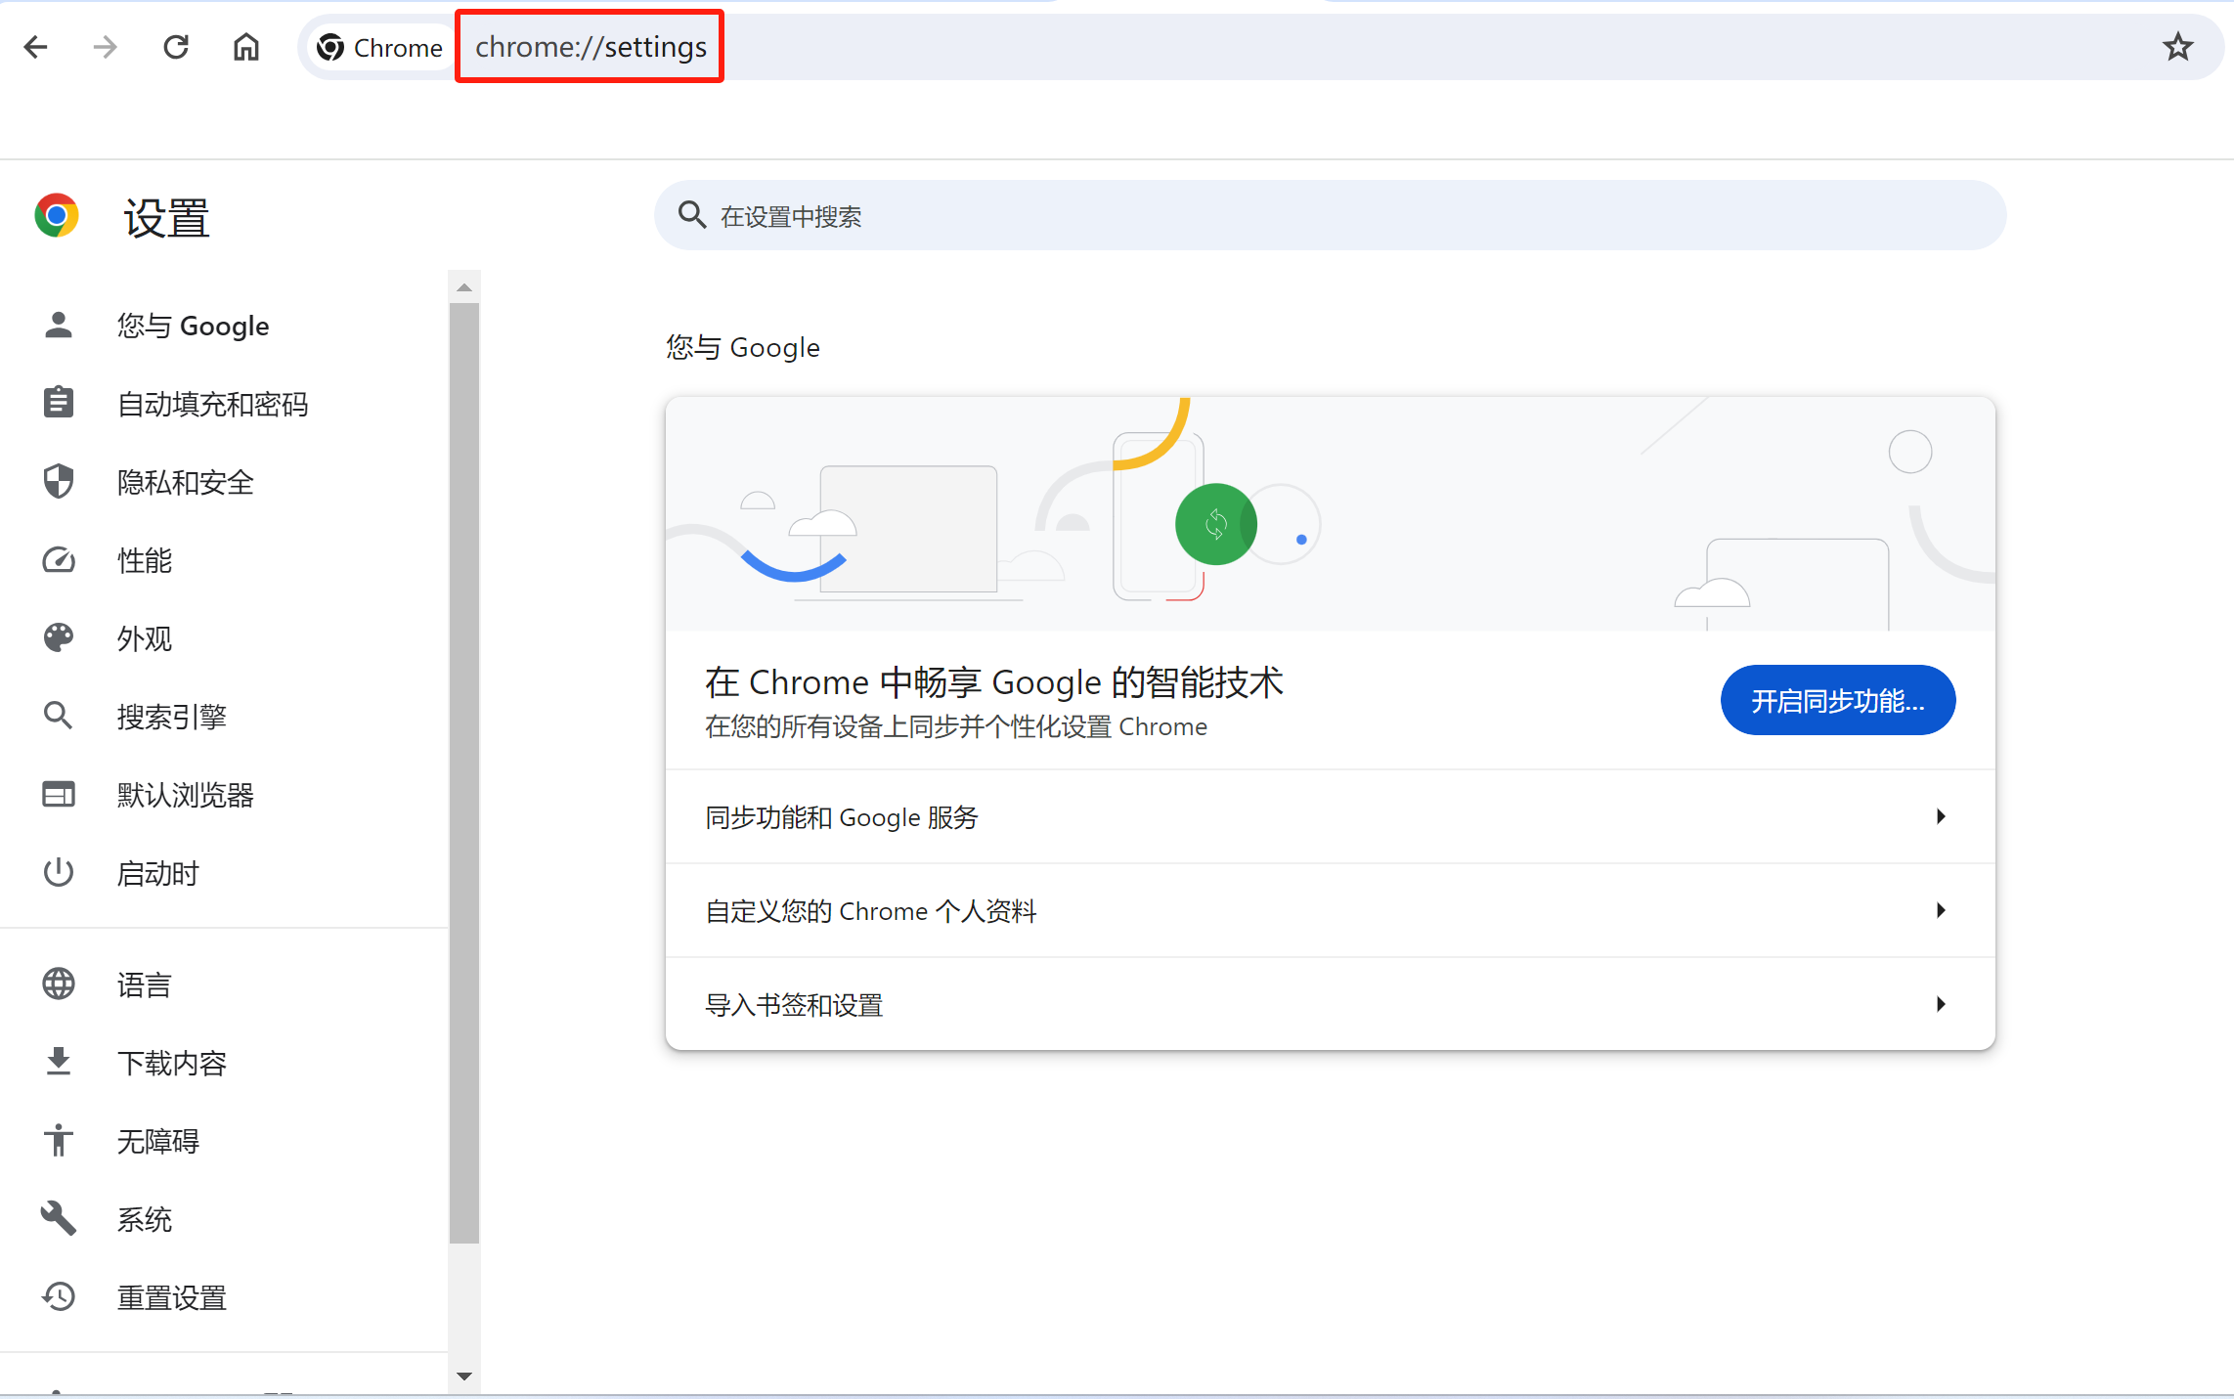Click the 开启同步功能 blue button

tap(1837, 701)
